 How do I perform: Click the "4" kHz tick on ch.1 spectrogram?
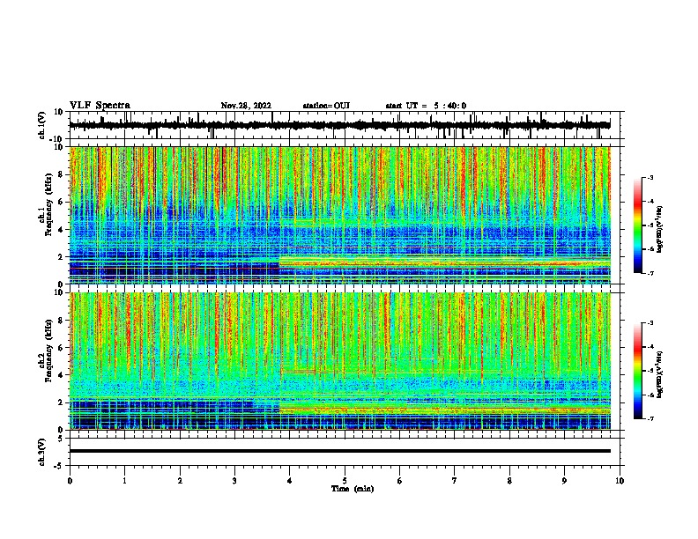pyautogui.click(x=61, y=230)
